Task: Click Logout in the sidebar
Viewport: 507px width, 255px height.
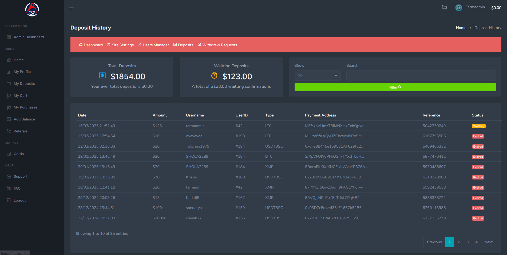Action: coord(19,200)
